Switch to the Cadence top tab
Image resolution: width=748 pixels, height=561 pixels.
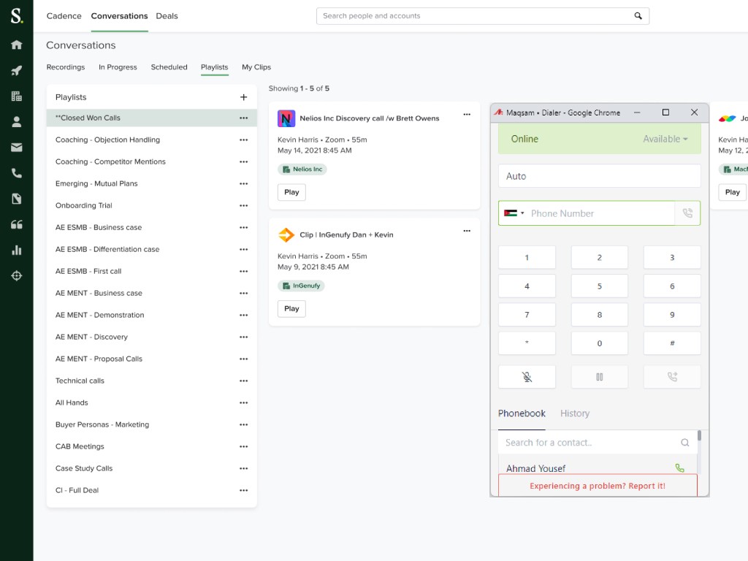click(64, 16)
